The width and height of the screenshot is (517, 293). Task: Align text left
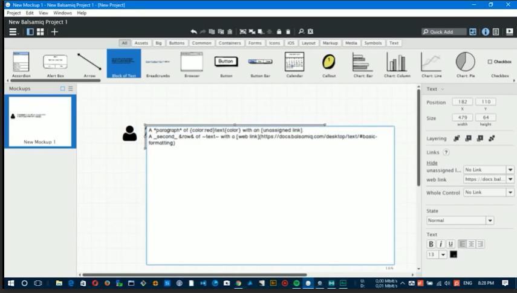(462, 244)
